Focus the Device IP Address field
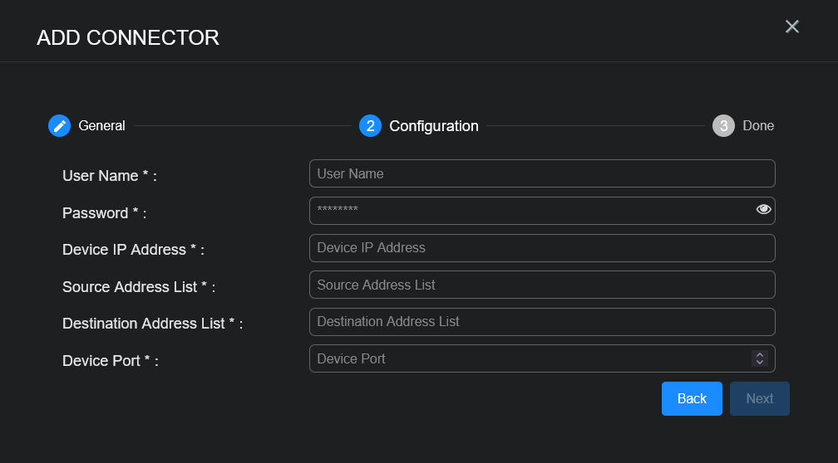838x463 pixels. pyautogui.click(x=540, y=247)
